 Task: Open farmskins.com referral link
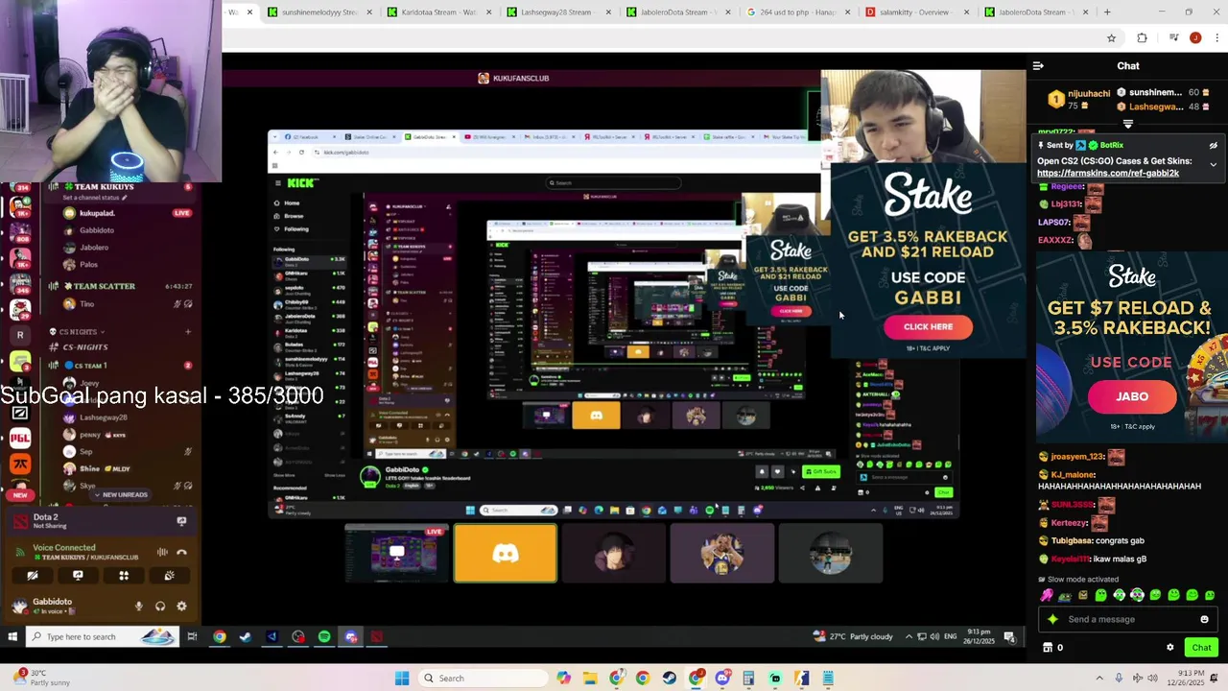click(x=1108, y=174)
